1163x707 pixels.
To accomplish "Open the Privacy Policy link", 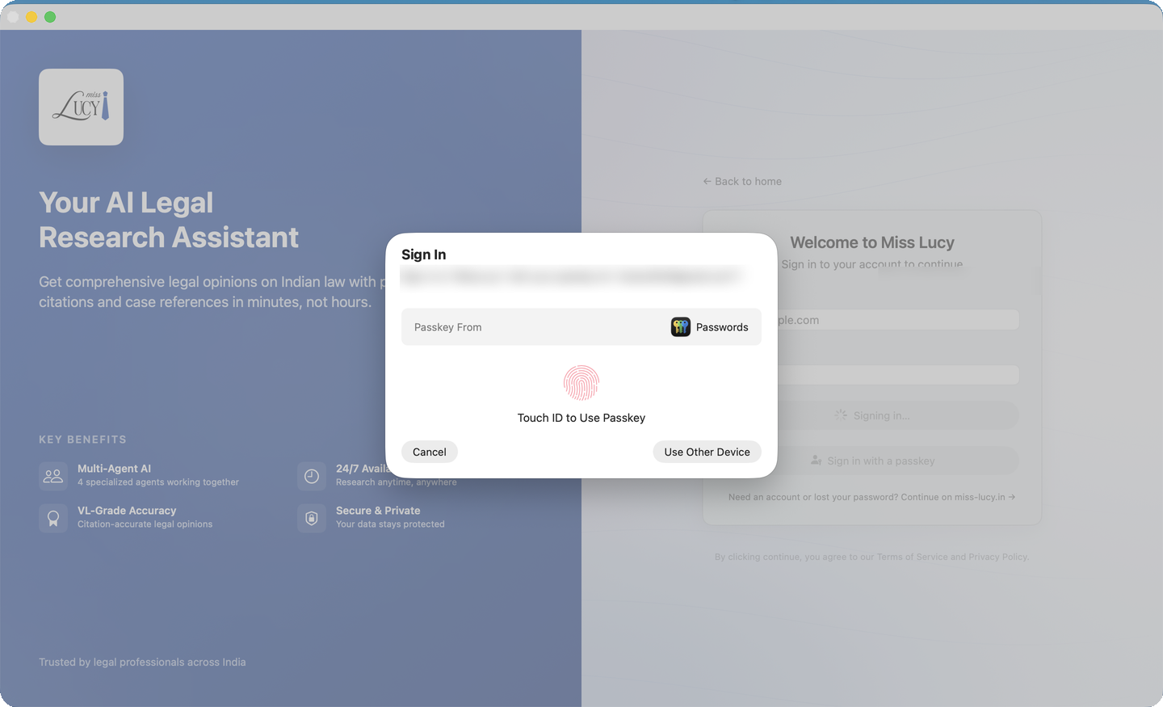I will pos(997,557).
